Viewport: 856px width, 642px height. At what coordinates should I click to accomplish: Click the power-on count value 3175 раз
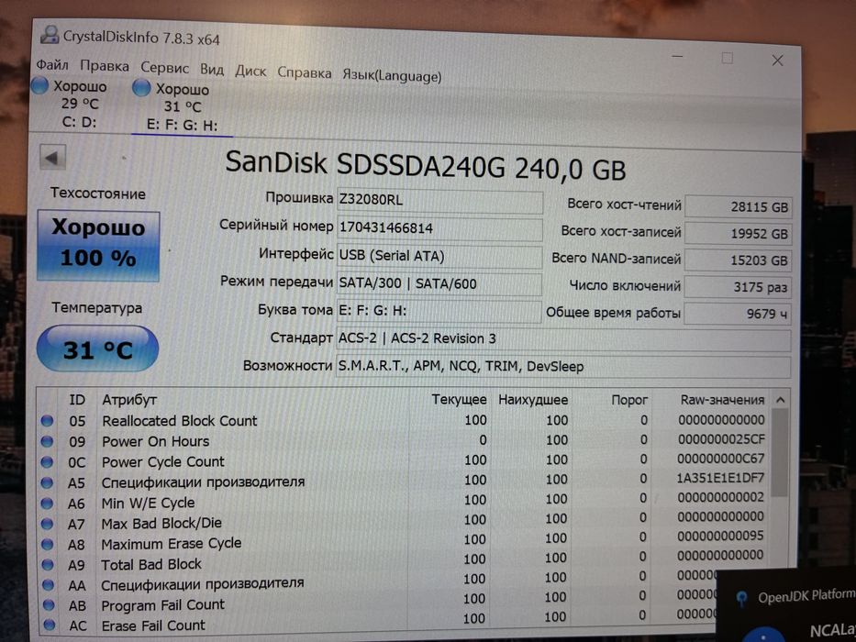click(x=738, y=287)
